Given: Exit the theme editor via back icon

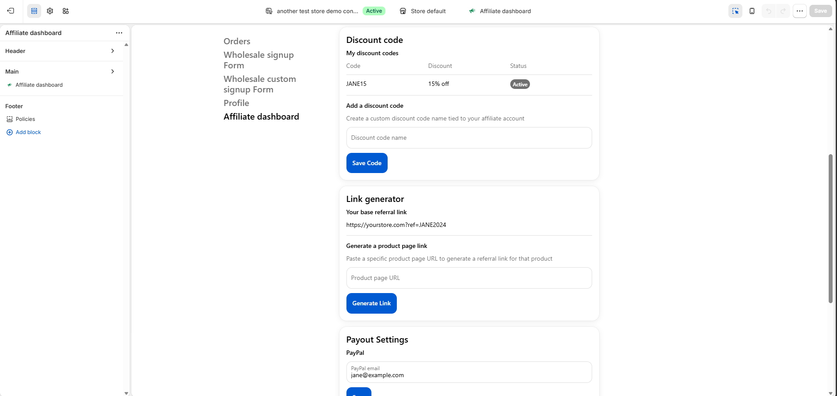Looking at the screenshot, I should pyautogui.click(x=11, y=11).
